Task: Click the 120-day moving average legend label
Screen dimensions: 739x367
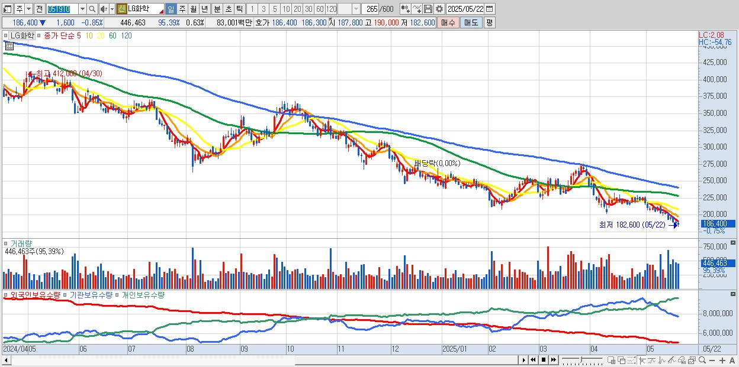Action: click(x=126, y=35)
